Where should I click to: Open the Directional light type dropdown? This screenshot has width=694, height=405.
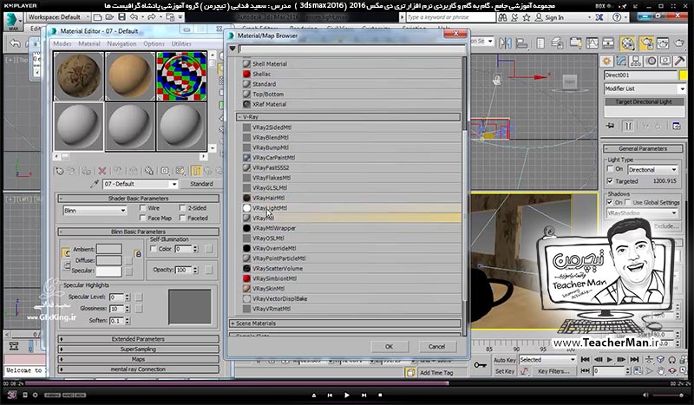tap(652, 169)
